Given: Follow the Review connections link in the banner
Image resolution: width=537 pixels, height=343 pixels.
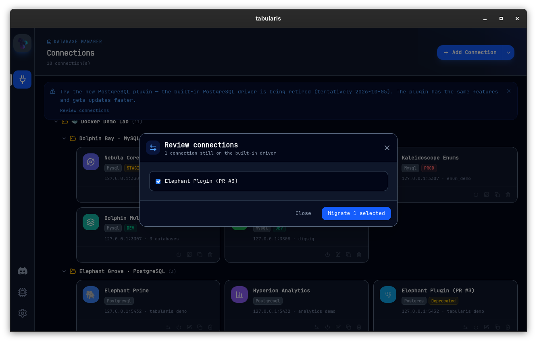Looking at the screenshot, I should pos(85,111).
